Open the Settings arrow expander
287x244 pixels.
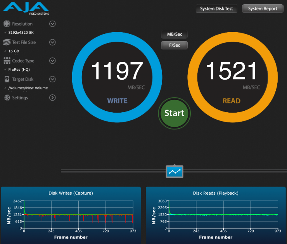pyautogui.click(x=52, y=98)
